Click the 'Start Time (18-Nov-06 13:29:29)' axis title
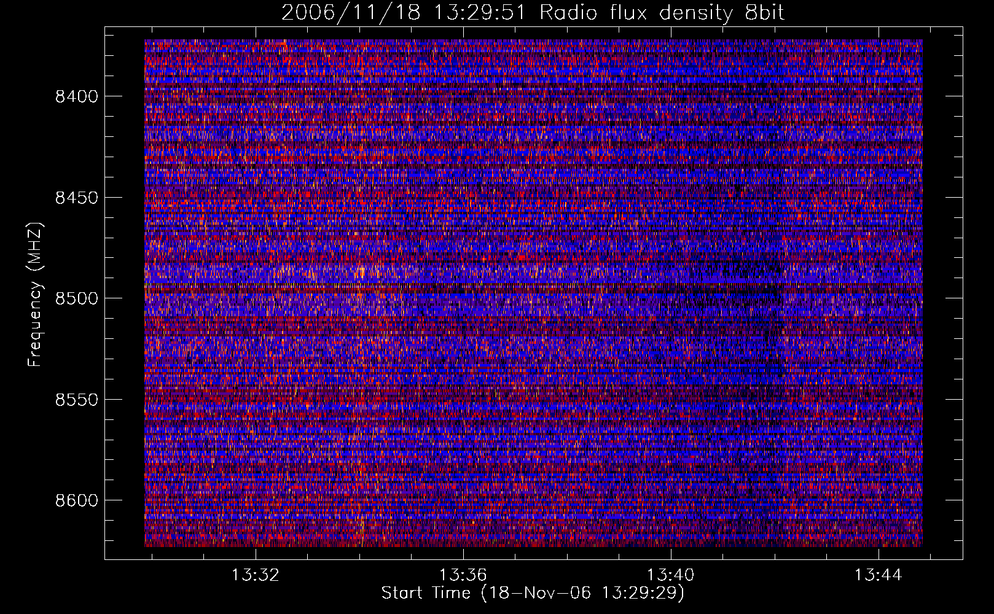This screenshot has width=994, height=614. (x=533, y=593)
